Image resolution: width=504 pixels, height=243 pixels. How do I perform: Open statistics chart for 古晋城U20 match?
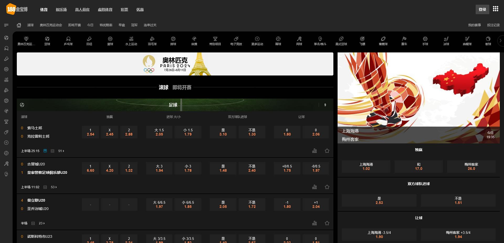pyautogui.click(x=314, y=187)
